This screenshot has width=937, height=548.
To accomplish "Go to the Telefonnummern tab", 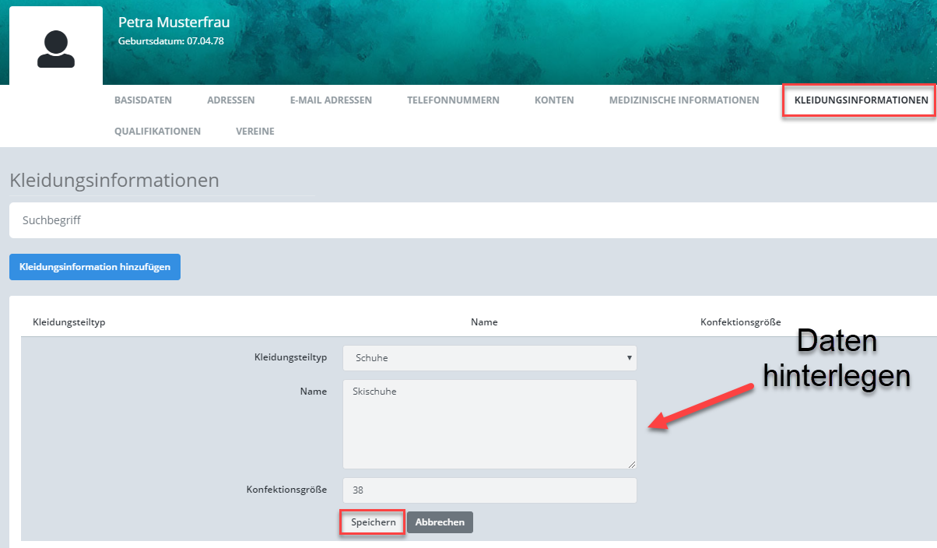I will click(453, 100).
